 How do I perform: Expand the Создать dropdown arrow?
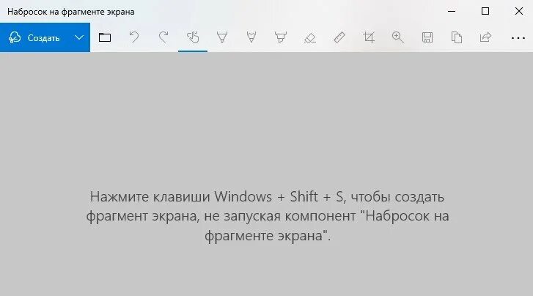pos(79,37)
